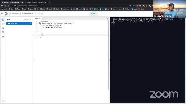
Task: Open the gitlab bookmark
Action: tap(141, 9)
